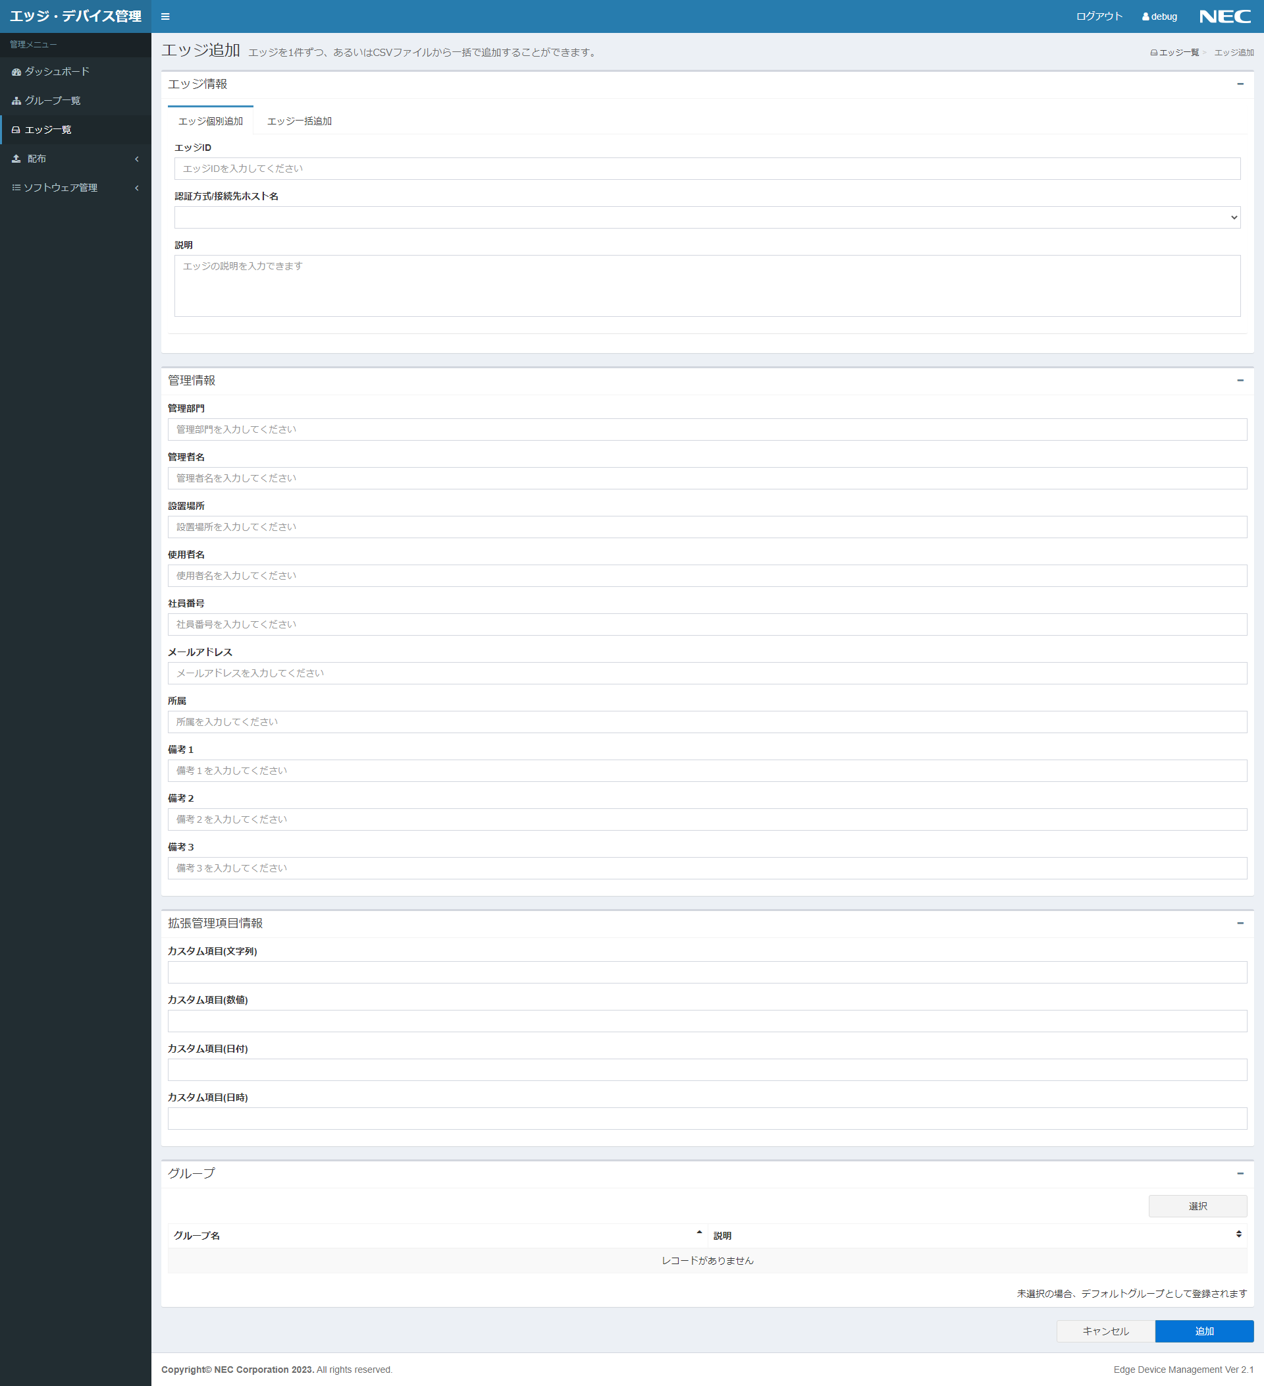Click the debug user icon
This screenshot has height=1386, width=1264.
[x=1145, y=16]
